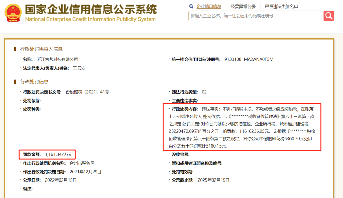Select issuing authority 台州市税务局
Image resolution: width=343 pixels, height=198 pixels.
(82, 163)
